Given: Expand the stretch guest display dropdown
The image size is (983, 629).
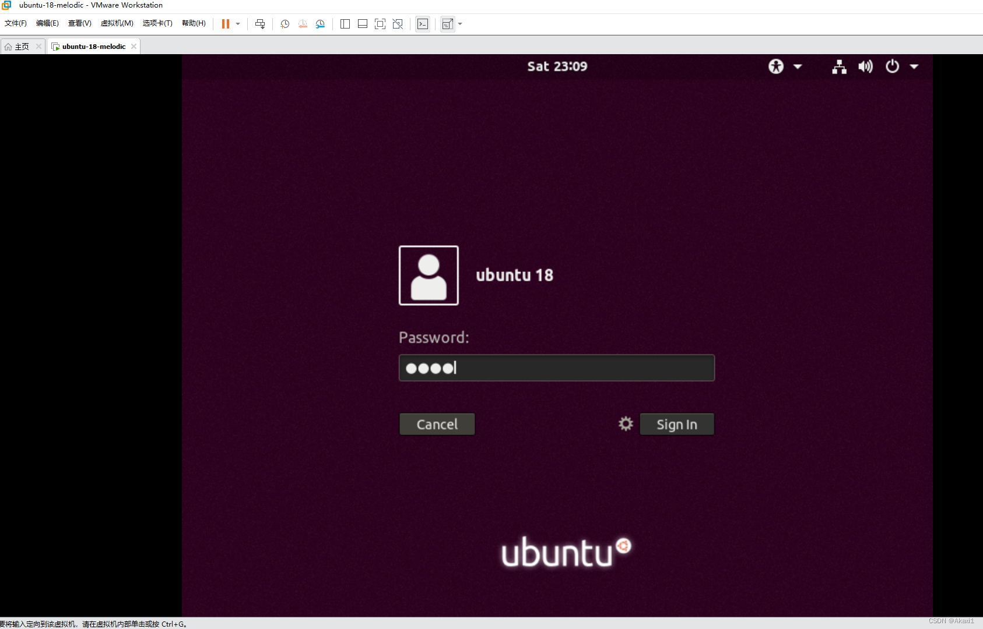Looking at the screenshot, I should tap(459, 24).
